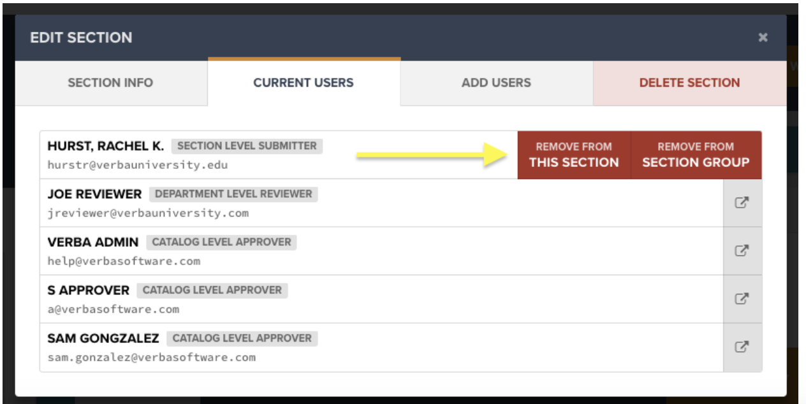Click email jreviewer@verbauniversity.com

[x=148, y=213]
